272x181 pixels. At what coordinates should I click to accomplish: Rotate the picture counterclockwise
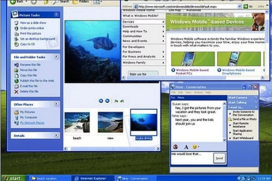coord(122,101)
